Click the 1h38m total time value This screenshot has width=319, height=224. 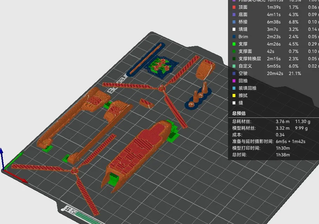(x=283, y=155)
